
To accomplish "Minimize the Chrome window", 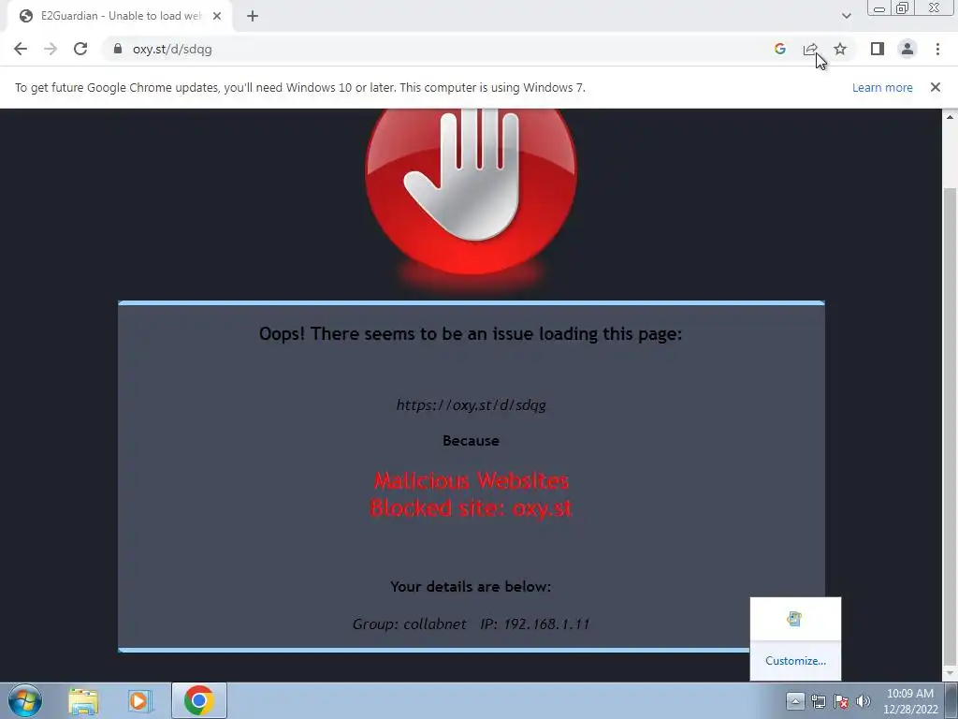I will tap(878, 8).
